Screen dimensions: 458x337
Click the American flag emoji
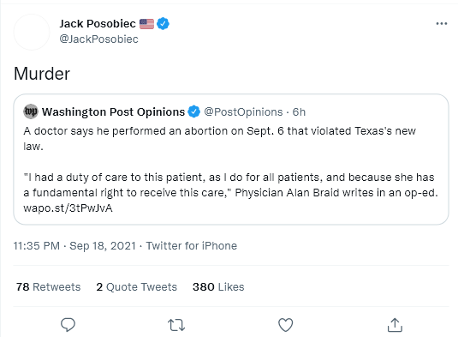tap(146, 24)
